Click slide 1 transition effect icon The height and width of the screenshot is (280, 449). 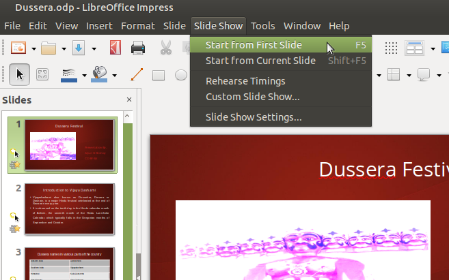[x=14, y=153]
